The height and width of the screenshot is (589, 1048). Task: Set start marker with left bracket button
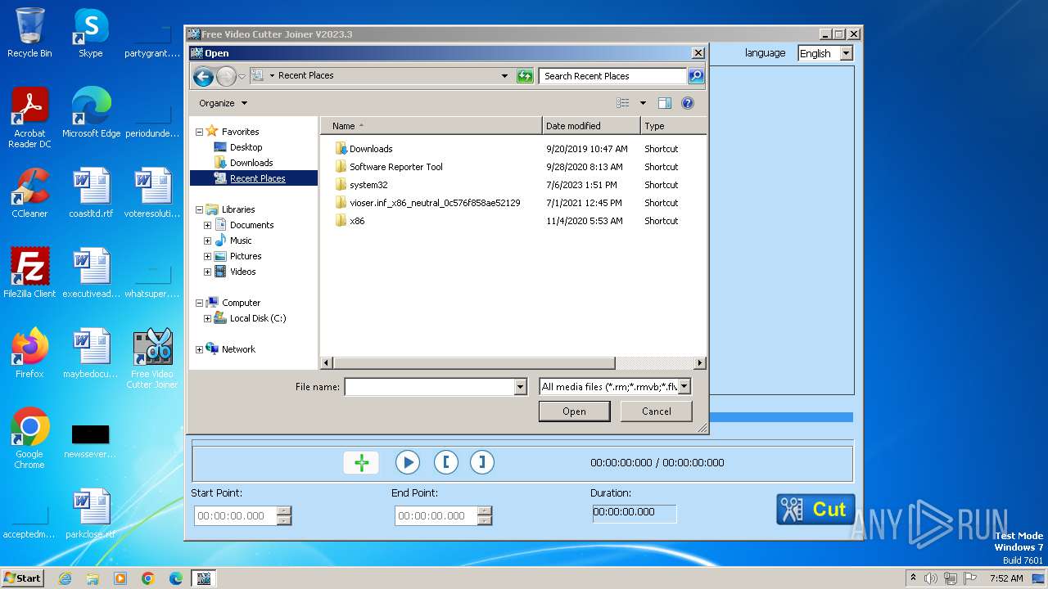(x=445, y=462)
